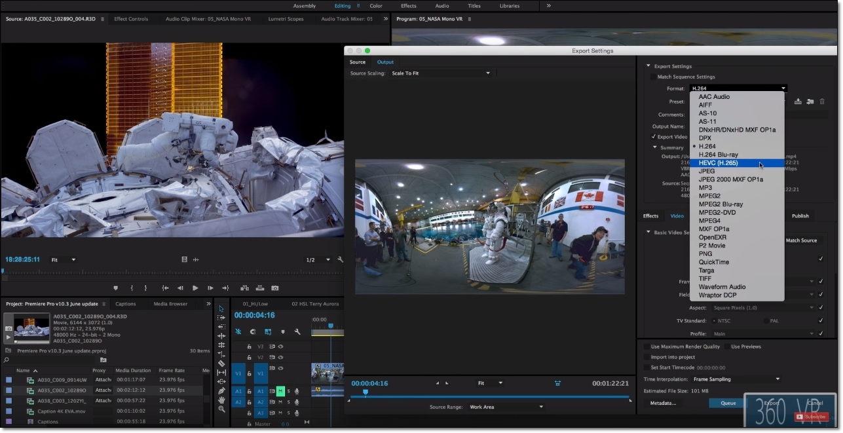Click Queue button
Image resolution: width=843 pixels, height=433 pixels.
click(x=728, y=404)
